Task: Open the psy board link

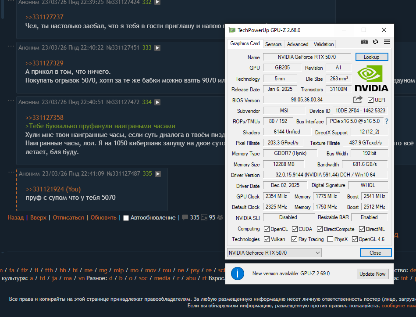Action: click(x=195, y=270)
